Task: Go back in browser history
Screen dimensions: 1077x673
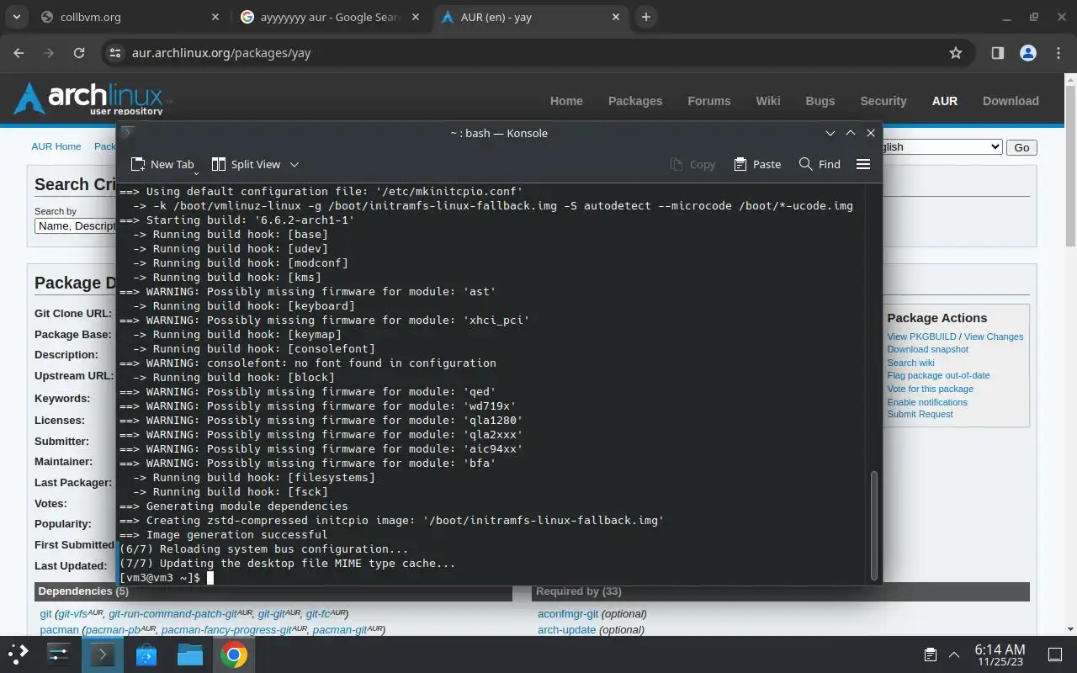Action: (19, 52)
